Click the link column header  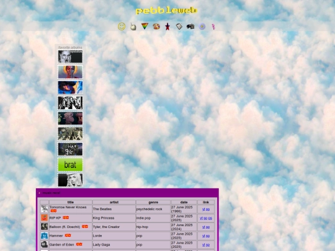206,202
